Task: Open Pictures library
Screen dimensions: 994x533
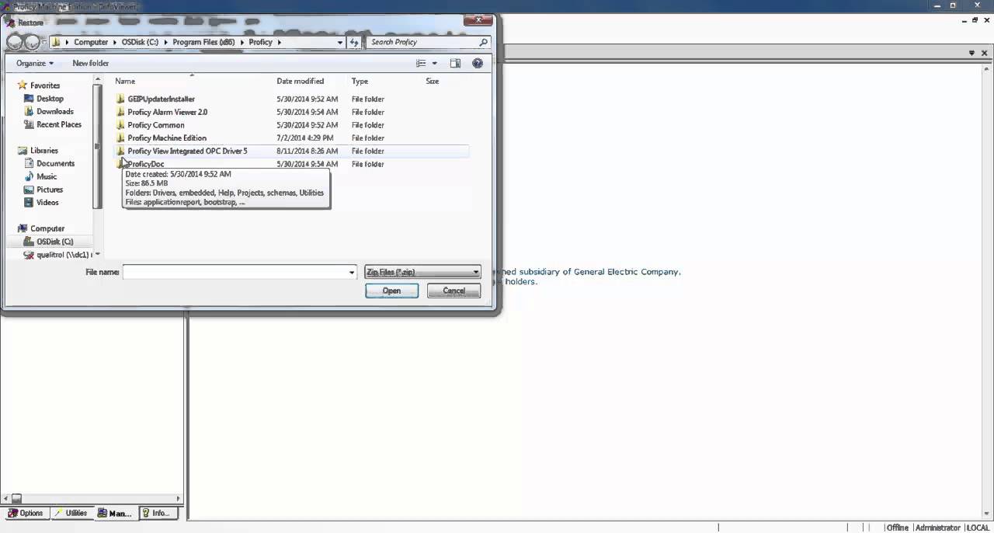Action: 50,190
